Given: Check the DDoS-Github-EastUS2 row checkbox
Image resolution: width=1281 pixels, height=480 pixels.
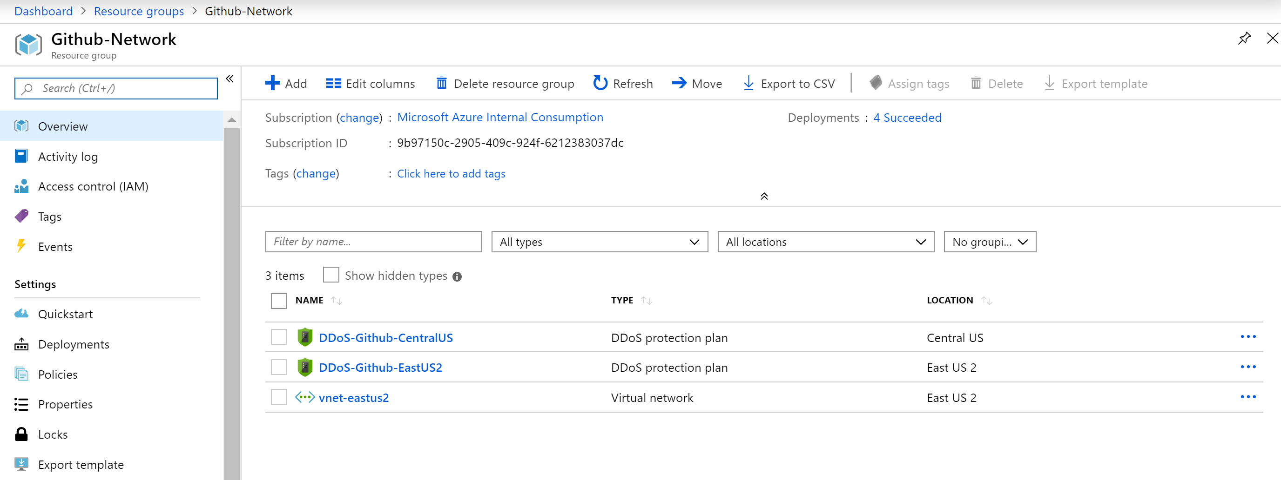Looking at the screenshot, I should [278, 368].
